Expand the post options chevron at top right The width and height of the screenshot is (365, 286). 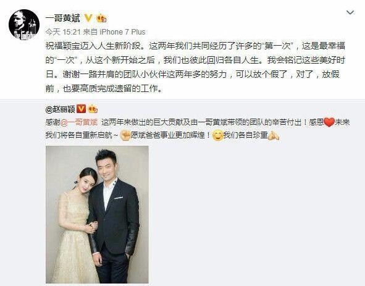(350, 12)
